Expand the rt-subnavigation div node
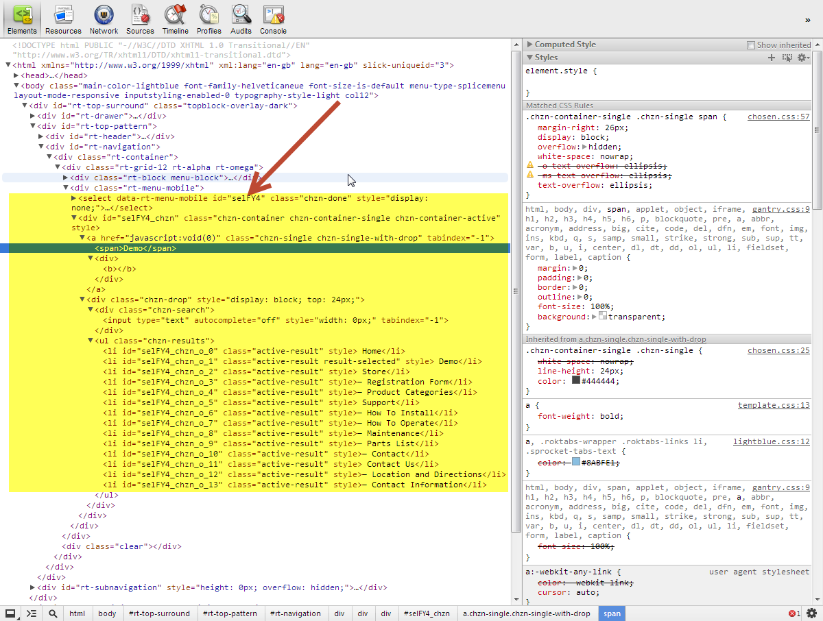The height and width of the screenshot is (621, 823). coord(33,587)
